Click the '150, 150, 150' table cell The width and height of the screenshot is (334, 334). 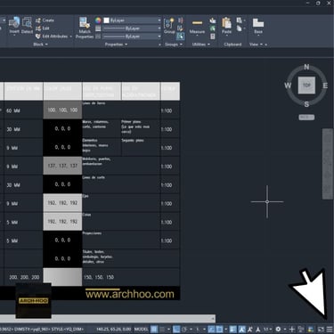pyautogui.click(x=99, y=277)
